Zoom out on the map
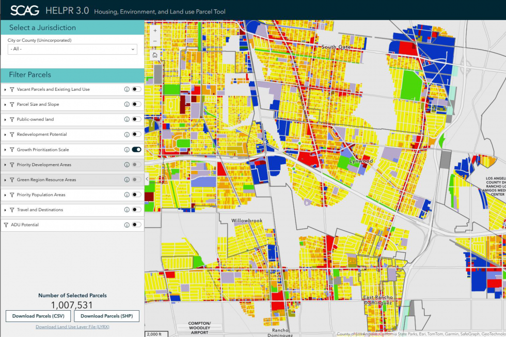 pos(155,42)
